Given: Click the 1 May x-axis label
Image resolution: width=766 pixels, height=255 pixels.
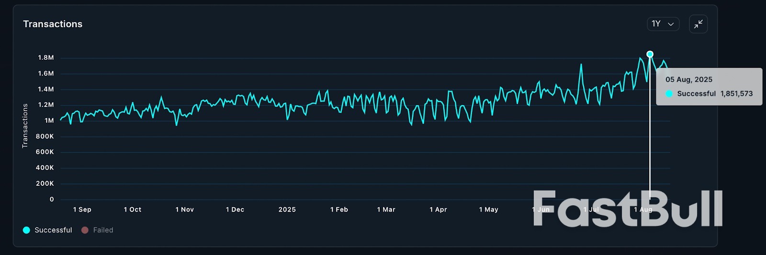Looking at the screenshot, I should pyautogui.click(x=488, y=210).
